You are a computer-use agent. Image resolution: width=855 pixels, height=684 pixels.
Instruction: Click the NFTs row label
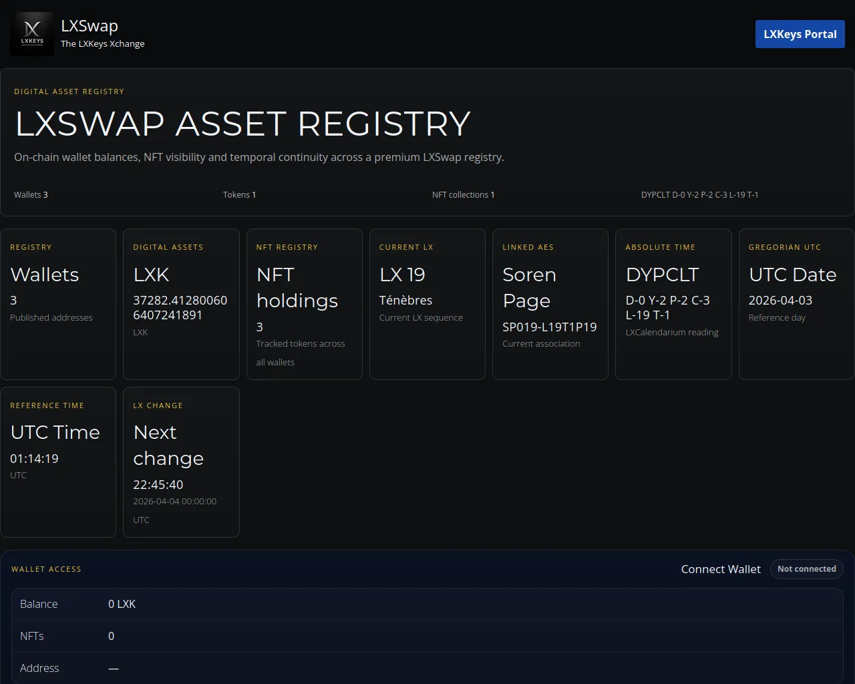[x=31, y=636]
